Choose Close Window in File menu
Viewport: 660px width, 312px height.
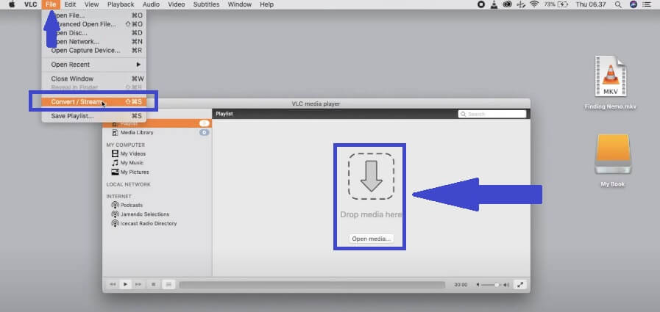94,79
